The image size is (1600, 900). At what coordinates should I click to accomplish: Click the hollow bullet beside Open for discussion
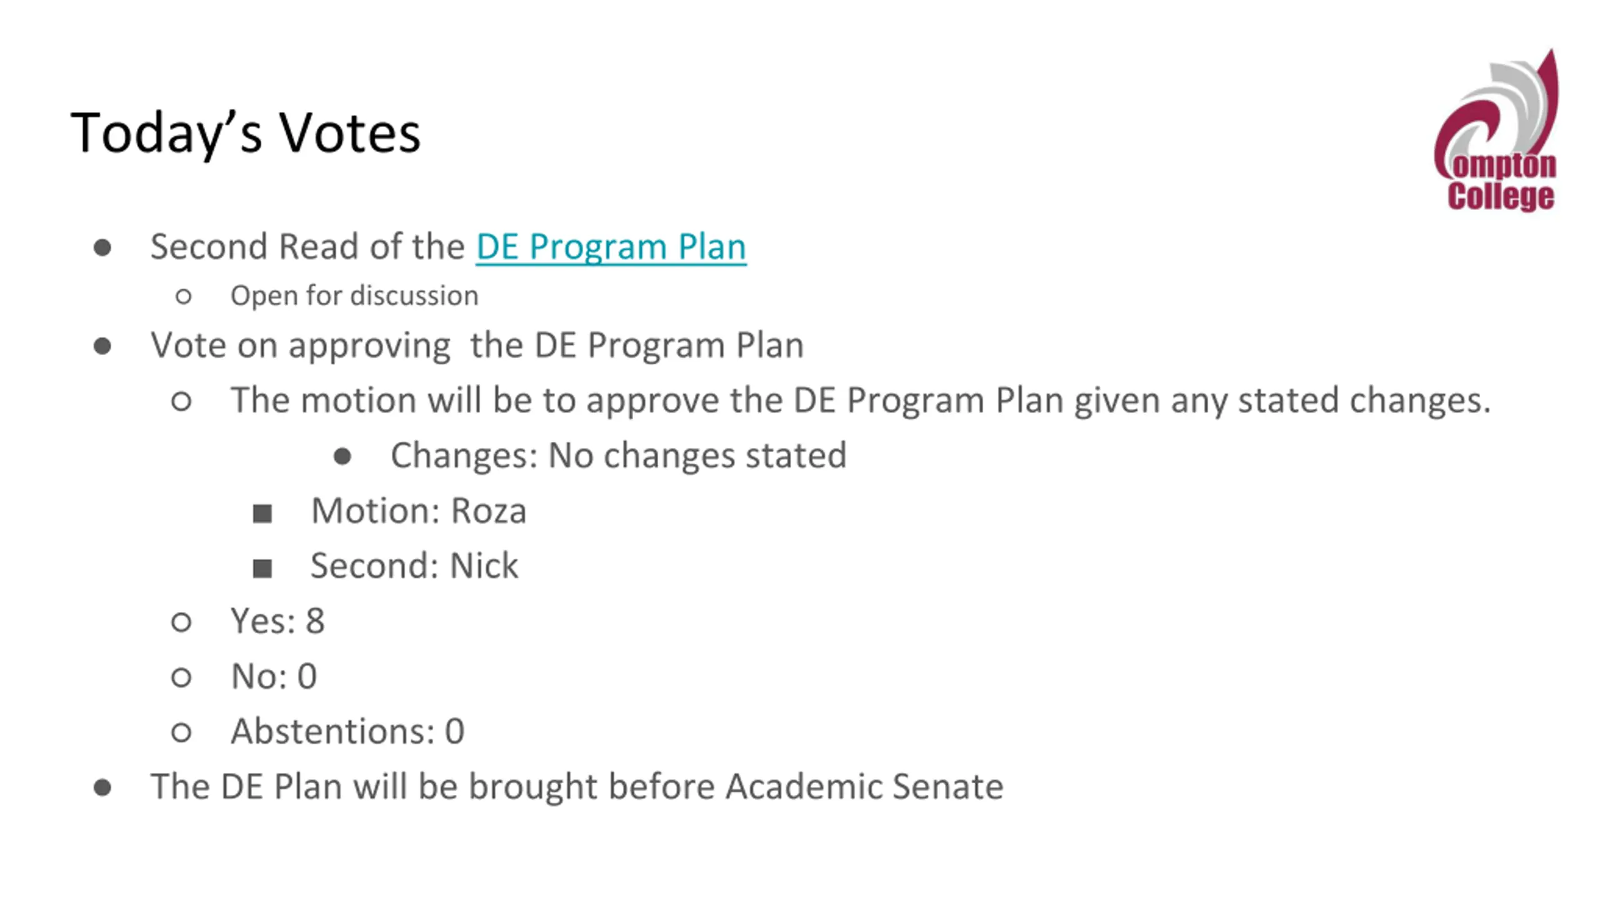(x=184, y=296)
